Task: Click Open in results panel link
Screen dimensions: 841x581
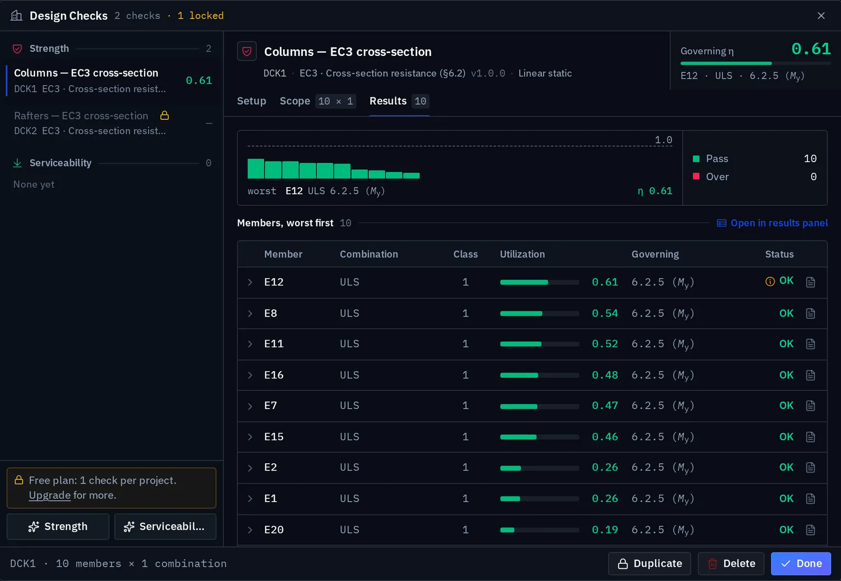Action: click(x=772, y=223)
